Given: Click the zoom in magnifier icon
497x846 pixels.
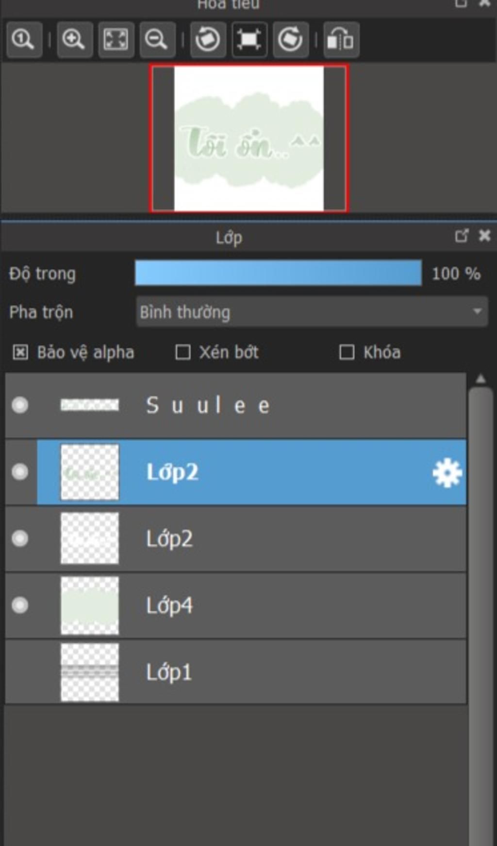Looking at the screenshot, I should click(x=74, y=39).
